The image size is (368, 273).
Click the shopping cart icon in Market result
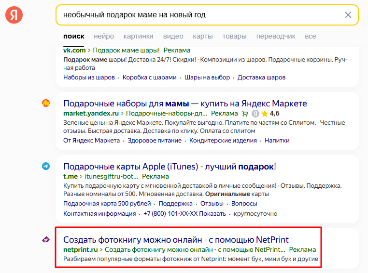click(245, 114)
